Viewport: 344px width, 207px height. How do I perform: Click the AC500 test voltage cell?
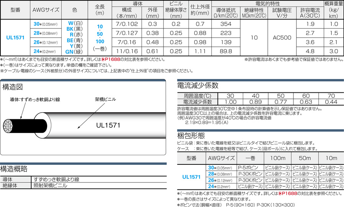282,38
